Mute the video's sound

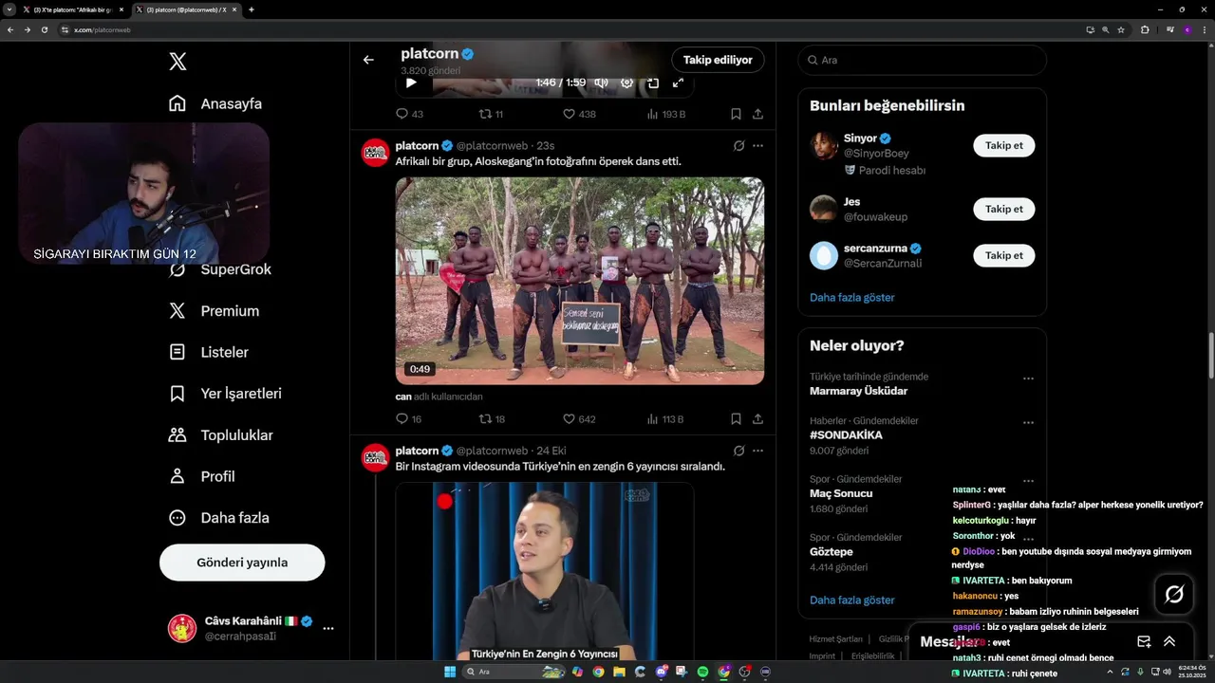(x=601, y=83)
